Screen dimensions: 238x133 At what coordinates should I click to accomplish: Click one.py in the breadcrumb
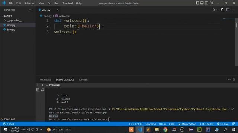[47, 16]
